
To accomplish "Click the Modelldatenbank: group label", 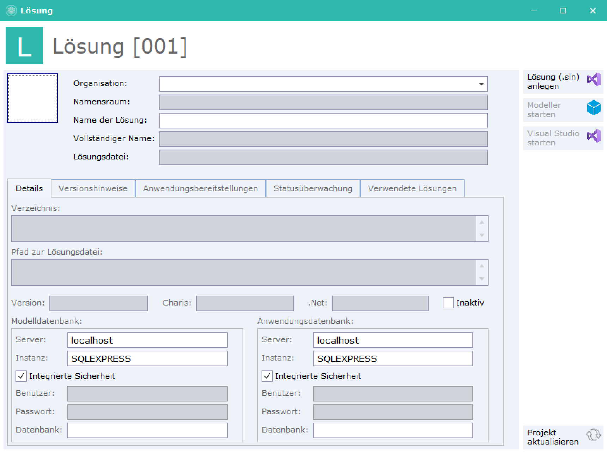I will [47, 321].
